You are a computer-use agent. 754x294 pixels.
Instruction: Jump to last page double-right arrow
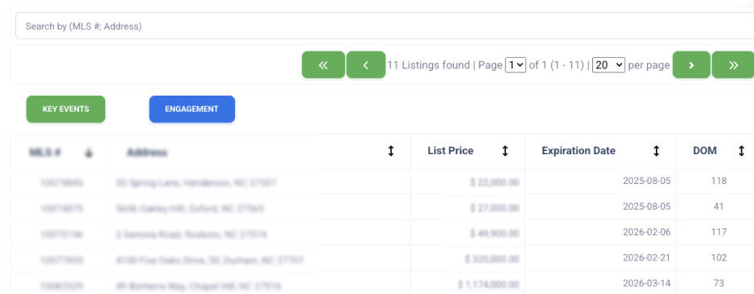[733, 65]
